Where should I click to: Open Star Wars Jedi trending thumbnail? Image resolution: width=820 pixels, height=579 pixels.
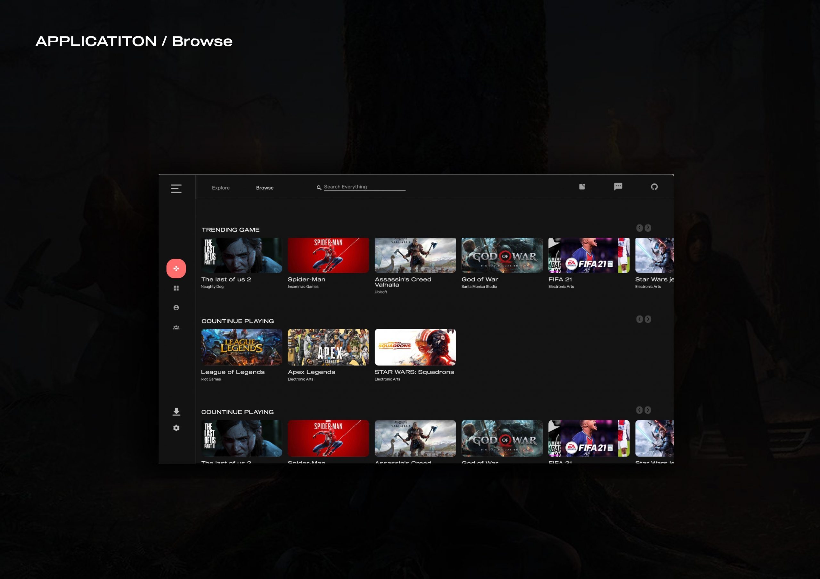654,255
